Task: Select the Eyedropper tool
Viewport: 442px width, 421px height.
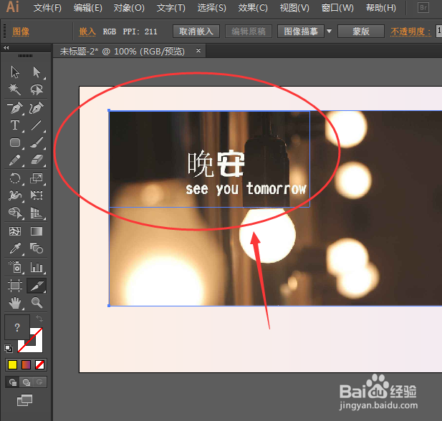Action: (15, 248)
